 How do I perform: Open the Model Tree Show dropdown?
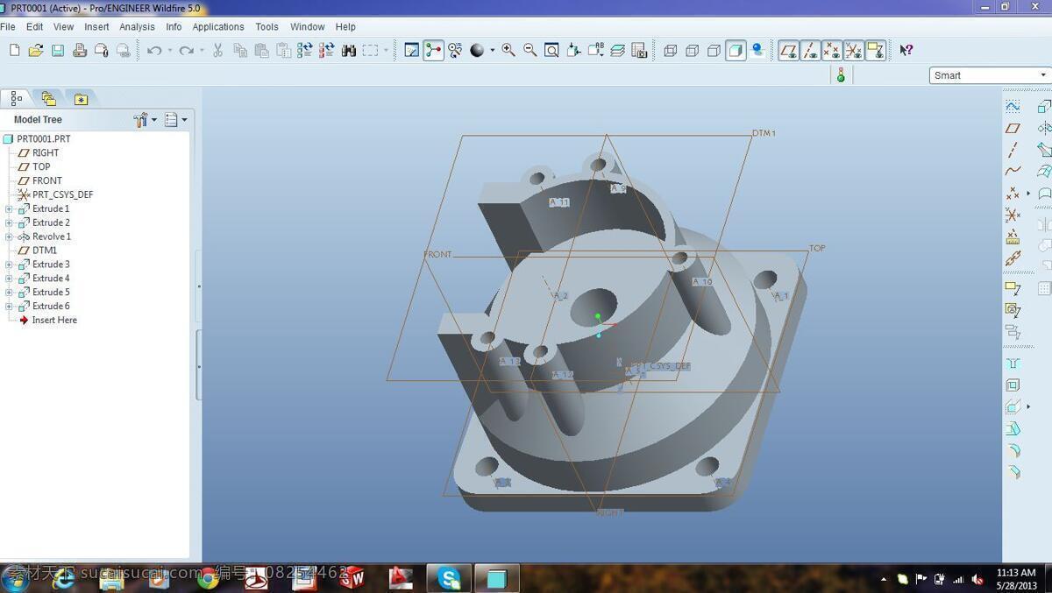click(176, 120)
